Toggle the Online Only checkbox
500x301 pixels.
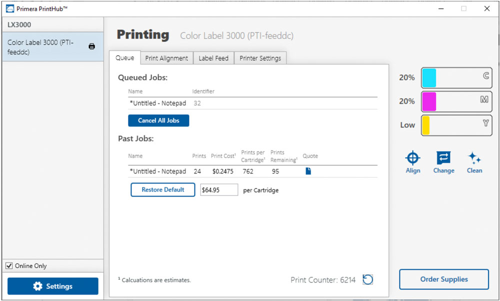pyautogui.click(x=9, y=265)
